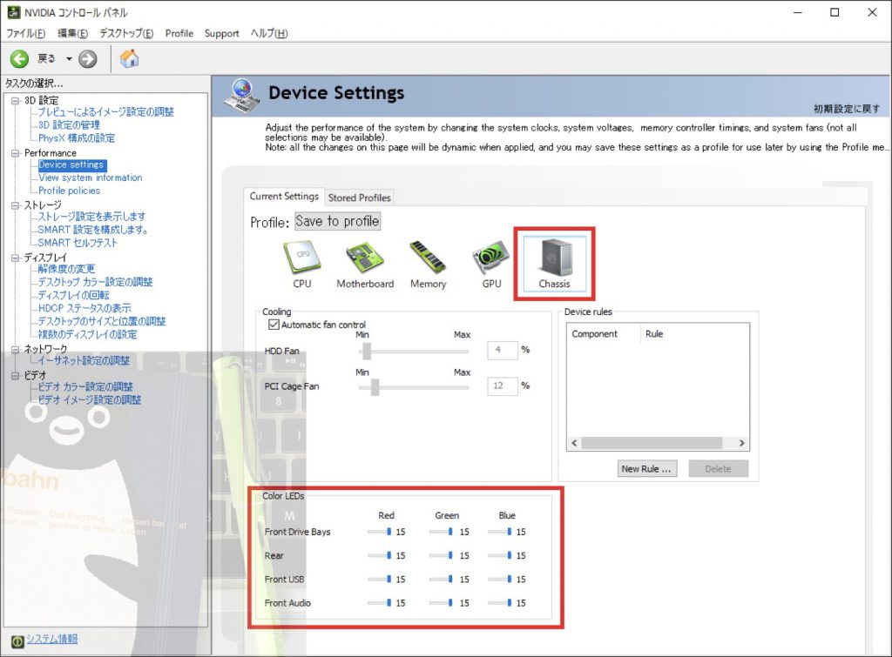Select the Motherboard device icon

tap(365, 265)
